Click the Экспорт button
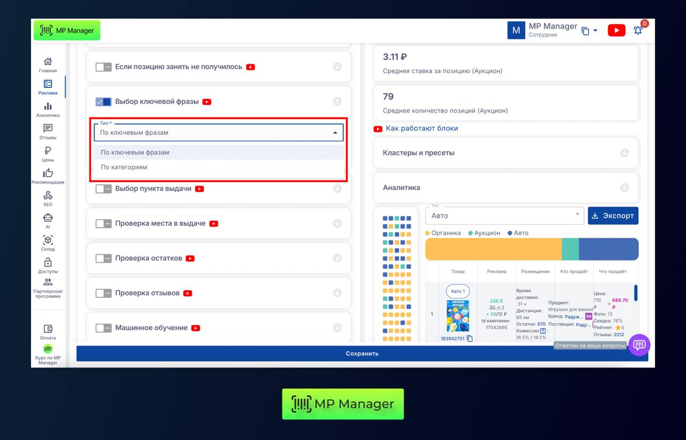This screenshot has height=440, width=686. [613, 216]
